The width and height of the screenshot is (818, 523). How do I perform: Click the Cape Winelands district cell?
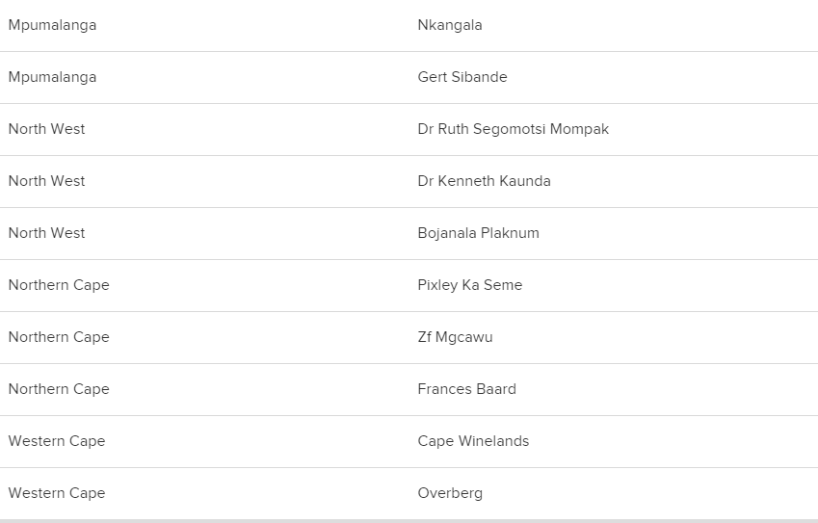coord(473,441)
